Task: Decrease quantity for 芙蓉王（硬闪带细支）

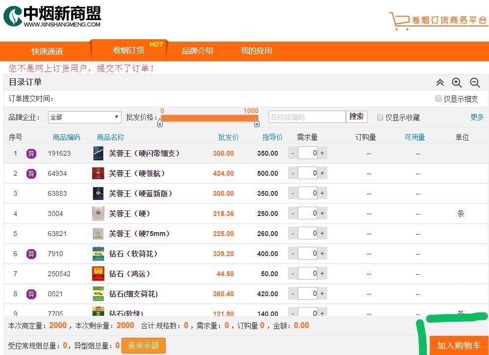Action: [x=293, y=153]
